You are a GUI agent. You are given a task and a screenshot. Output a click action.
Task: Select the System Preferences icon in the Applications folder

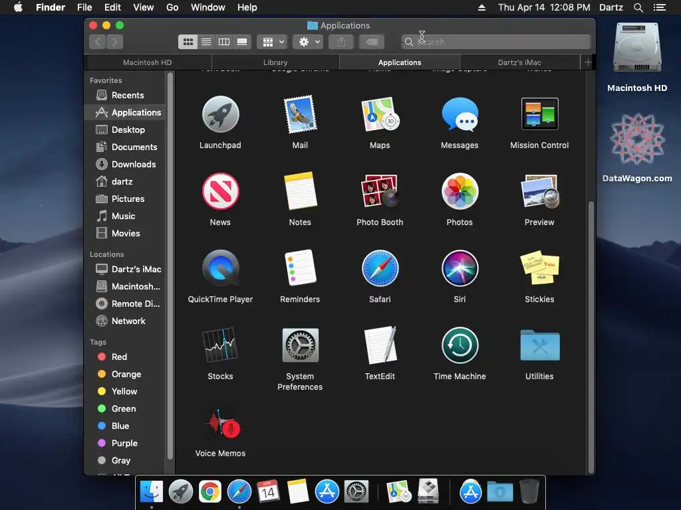pos(300,345)
